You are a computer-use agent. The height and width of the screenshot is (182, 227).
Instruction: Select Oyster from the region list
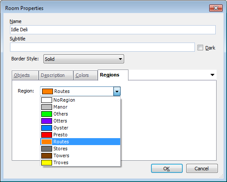tap(80, 128)
